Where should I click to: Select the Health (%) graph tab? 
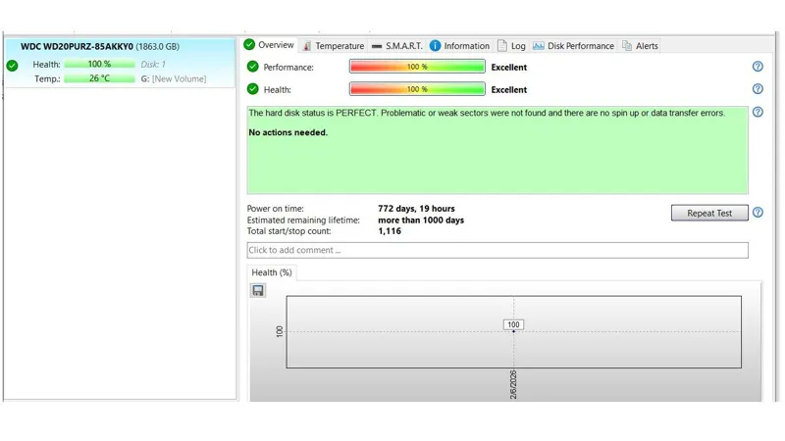click(271, 272)
